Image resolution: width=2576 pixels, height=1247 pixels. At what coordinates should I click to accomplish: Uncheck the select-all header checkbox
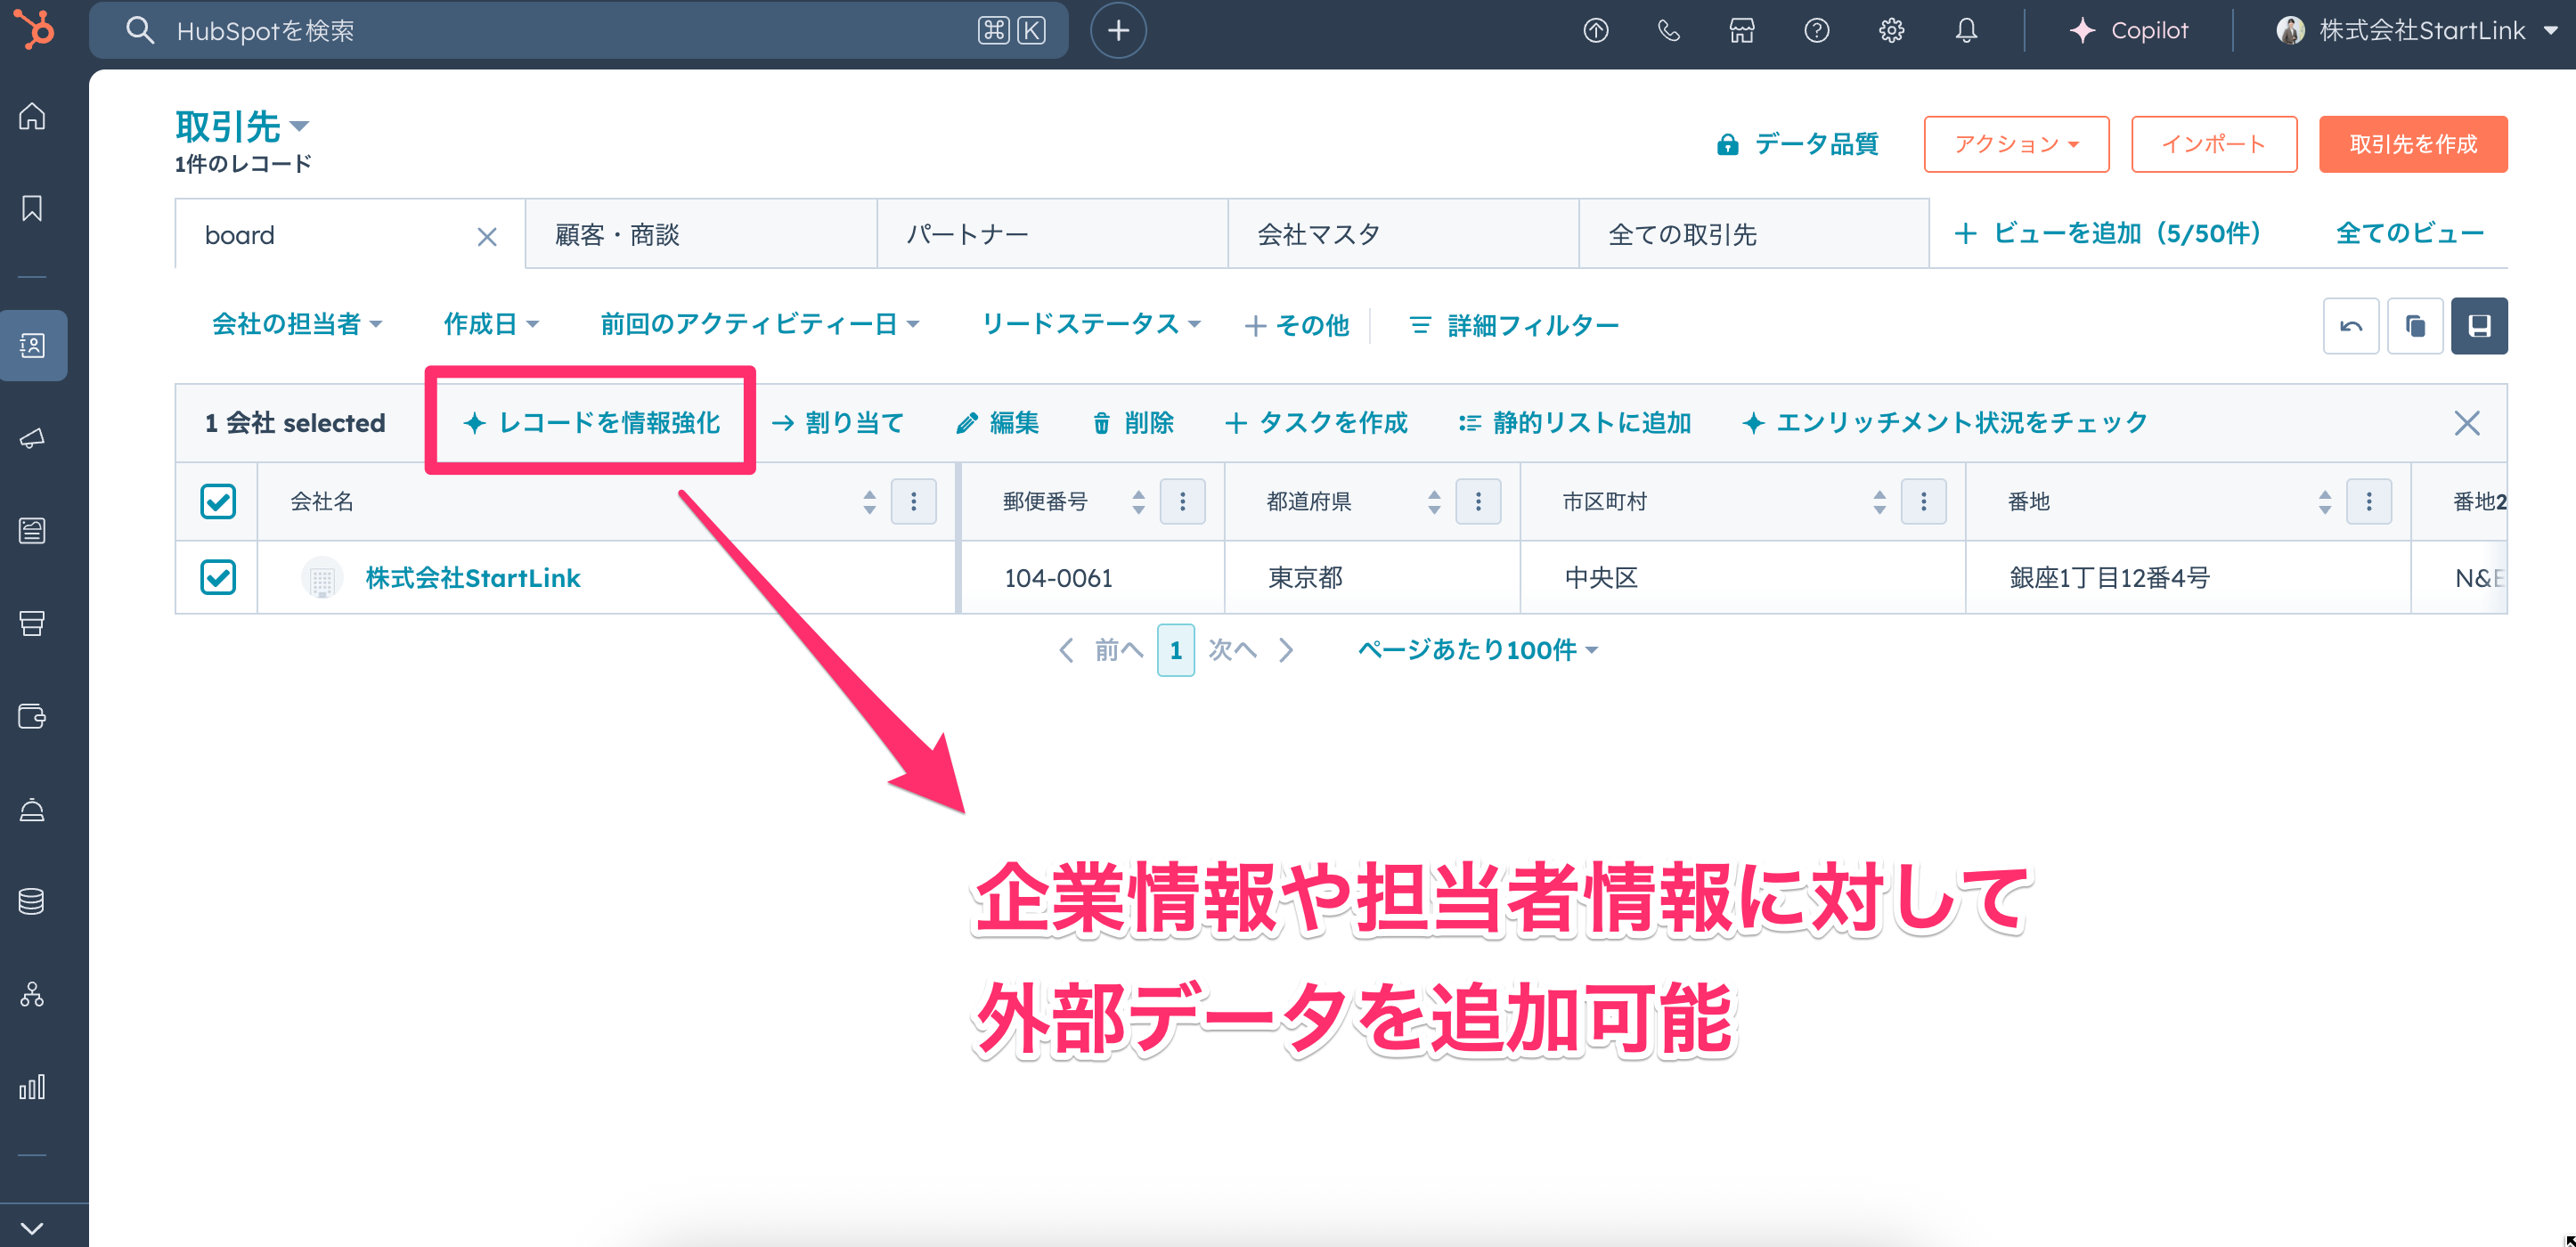point(217,501)
